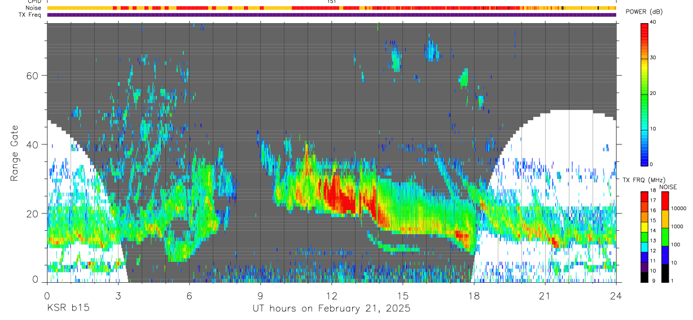Click the x-axis hour label 6

pyautogui.click(x=190, y=295)
